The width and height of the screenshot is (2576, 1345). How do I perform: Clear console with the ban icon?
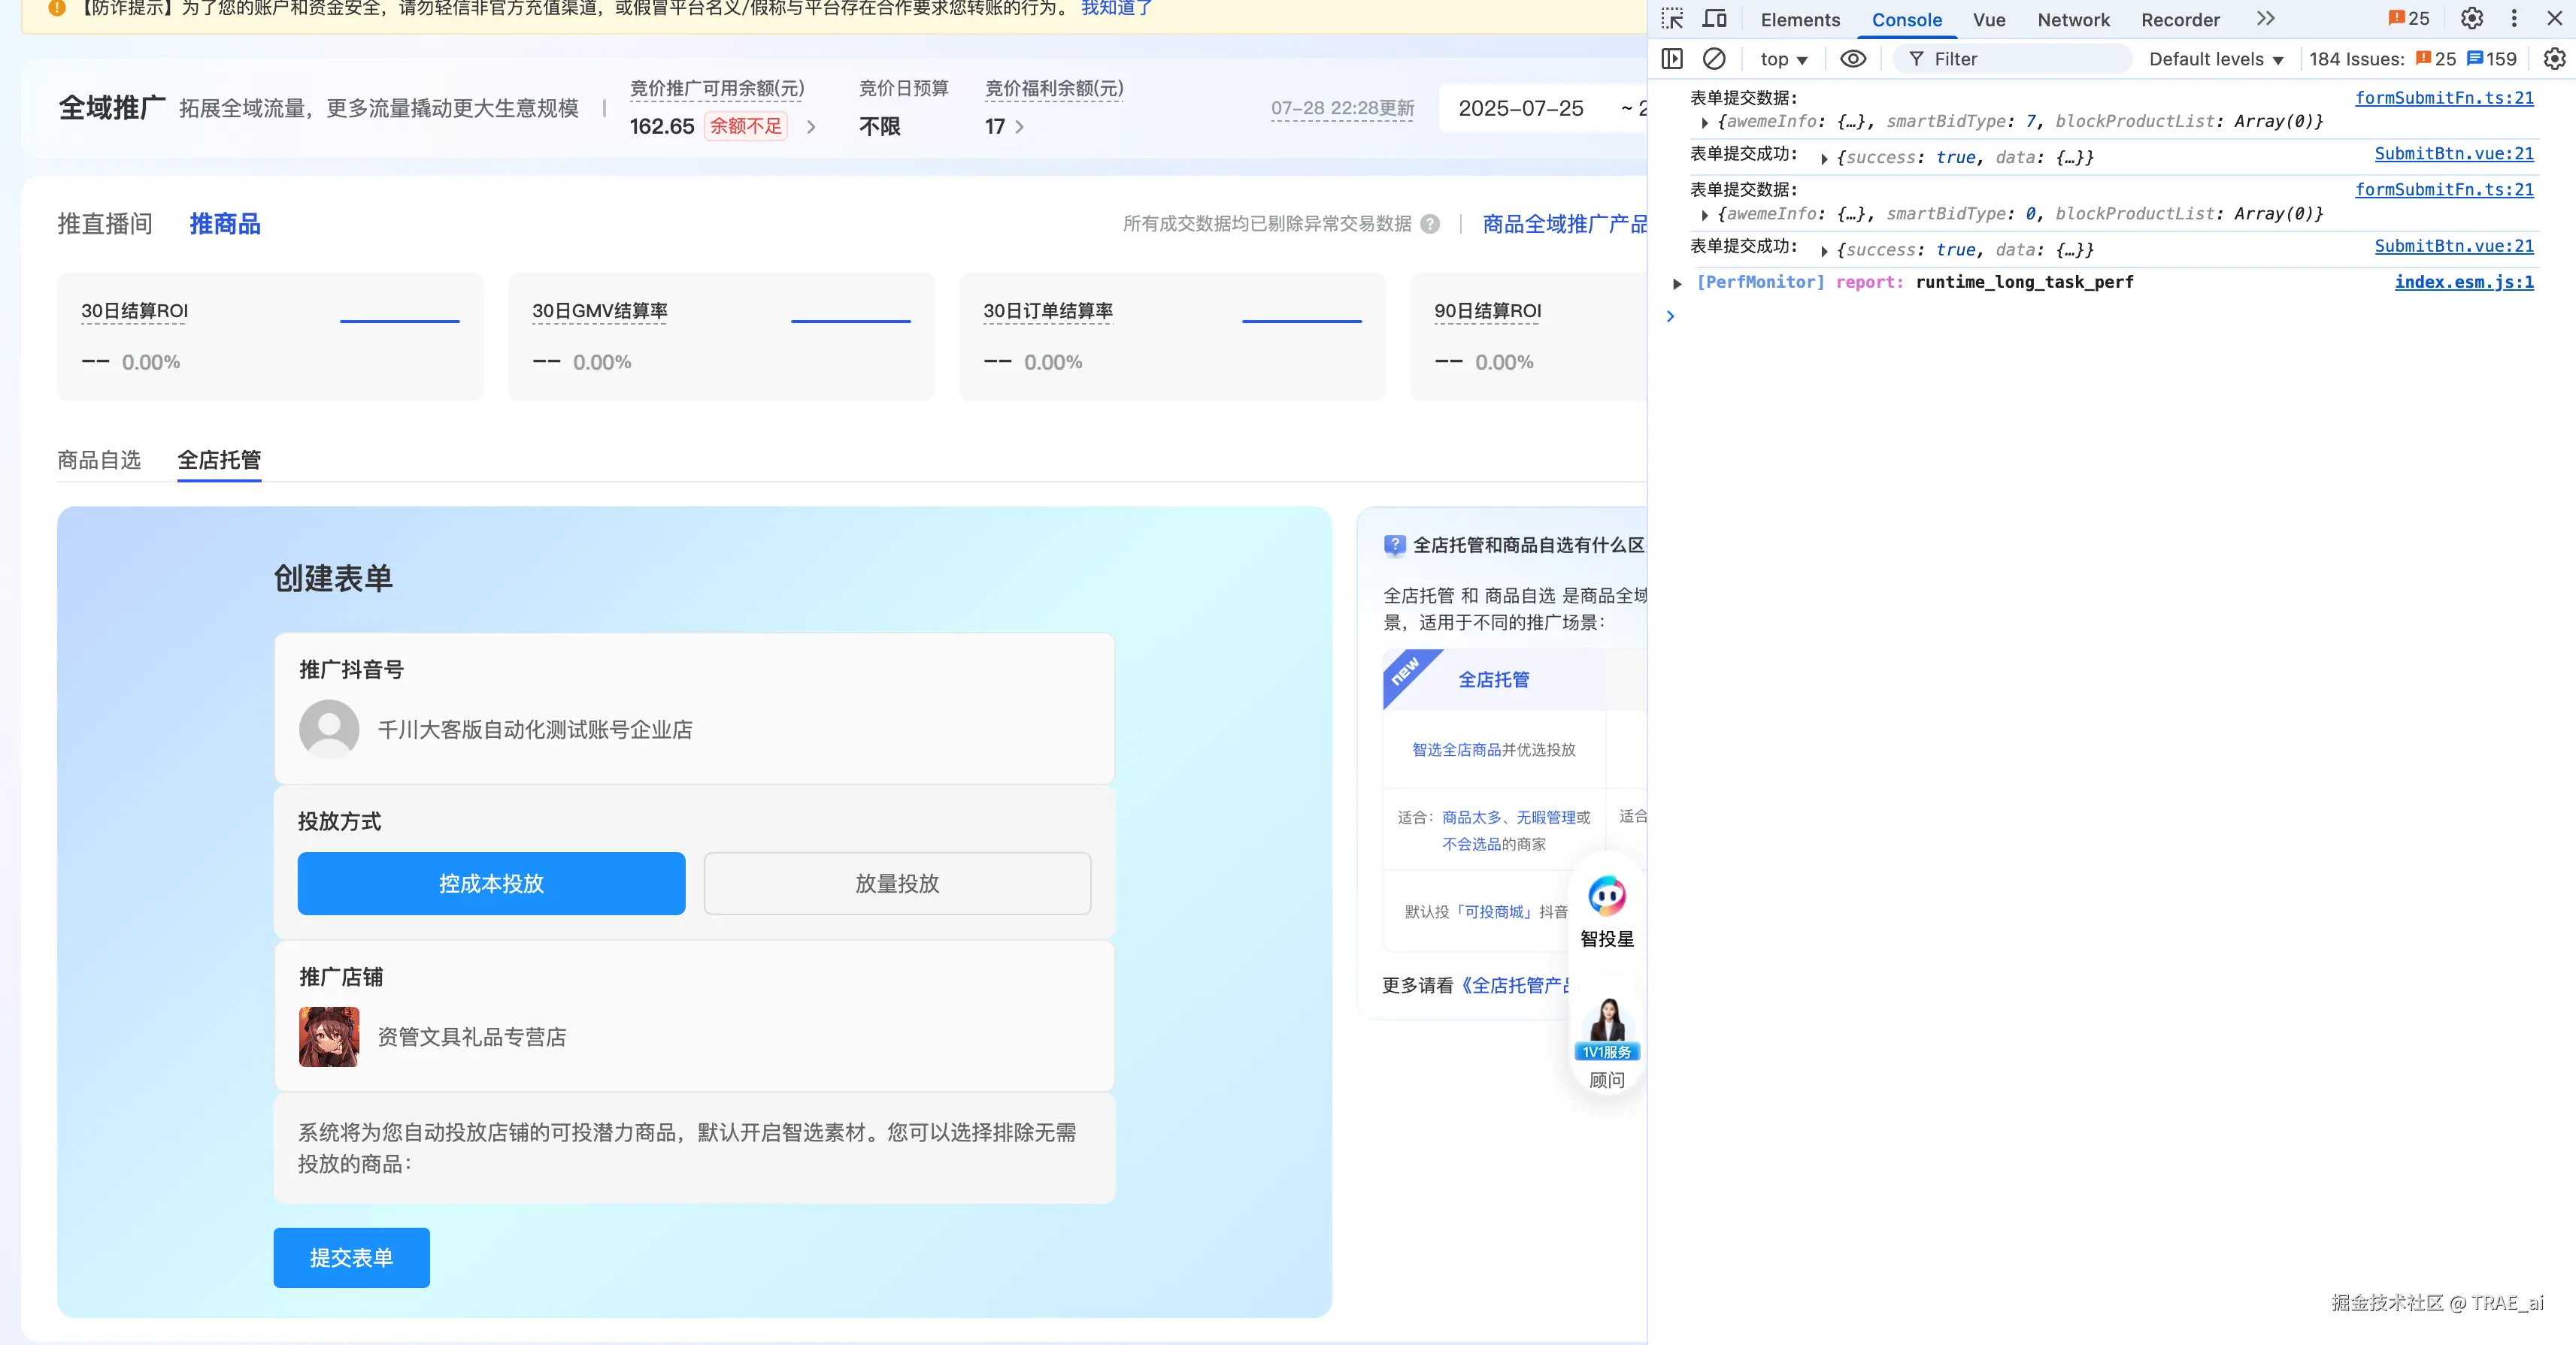click(x=1714, y=59)
